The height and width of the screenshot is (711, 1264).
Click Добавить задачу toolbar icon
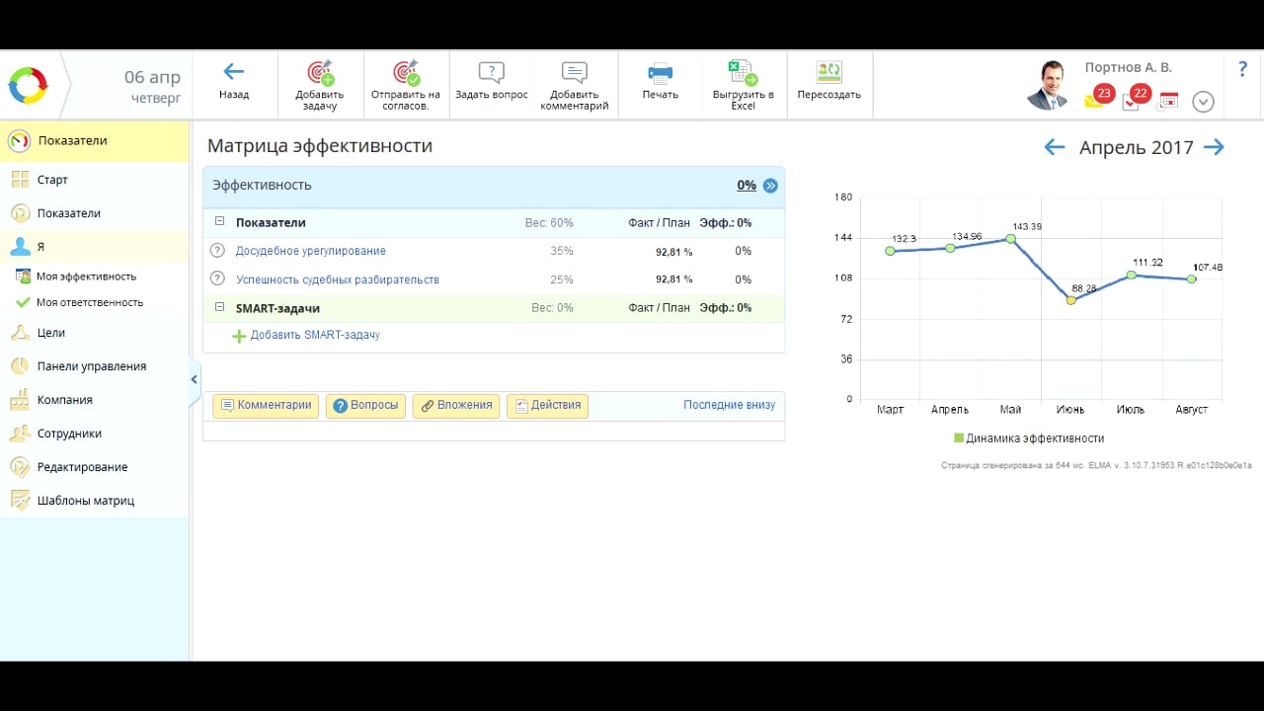(x=320, y=73)
